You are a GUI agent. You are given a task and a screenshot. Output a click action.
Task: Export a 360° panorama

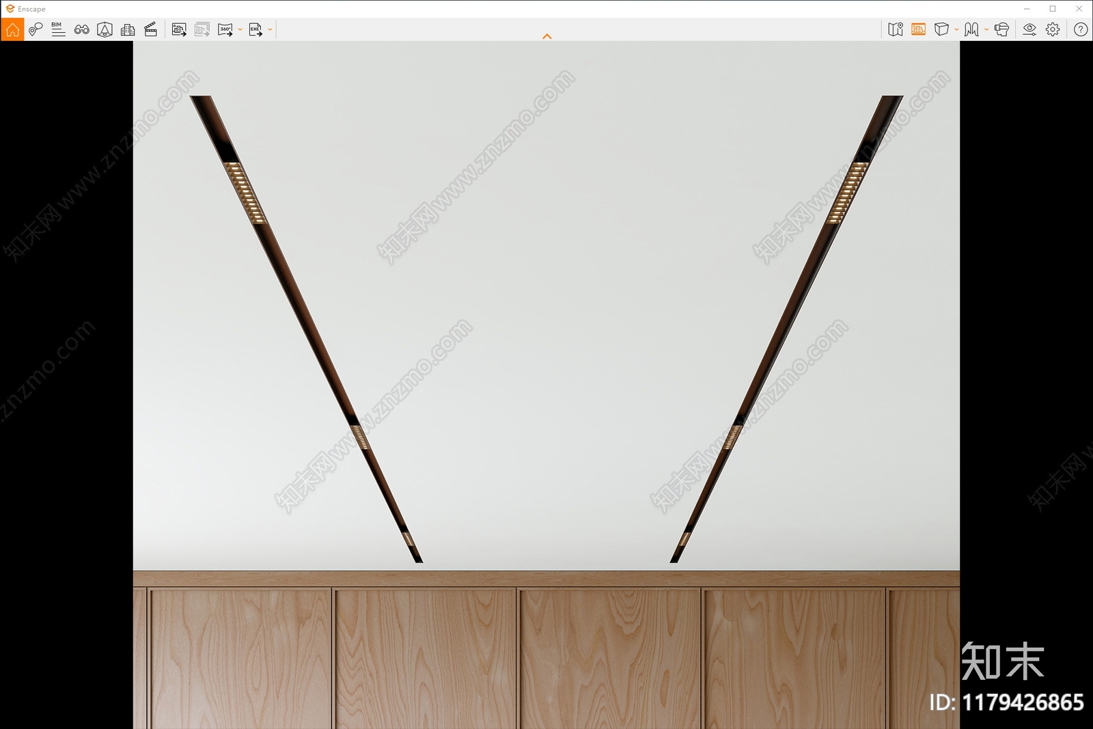tap(225, 29)
